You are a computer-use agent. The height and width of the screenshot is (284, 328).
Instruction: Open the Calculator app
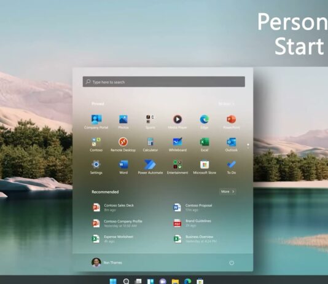(x=150, y=144)
